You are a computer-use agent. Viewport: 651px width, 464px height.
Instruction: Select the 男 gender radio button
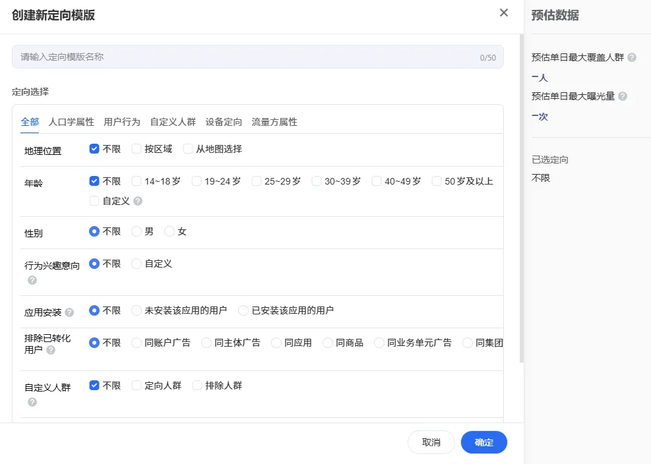(x=137, y=231)
